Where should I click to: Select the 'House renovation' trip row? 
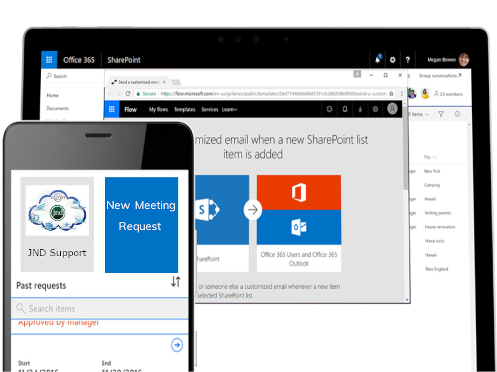point(440,227)
